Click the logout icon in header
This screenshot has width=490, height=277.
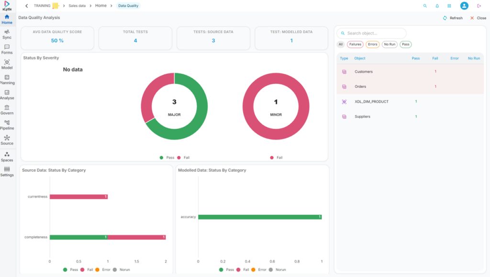[x=479, y=6]
